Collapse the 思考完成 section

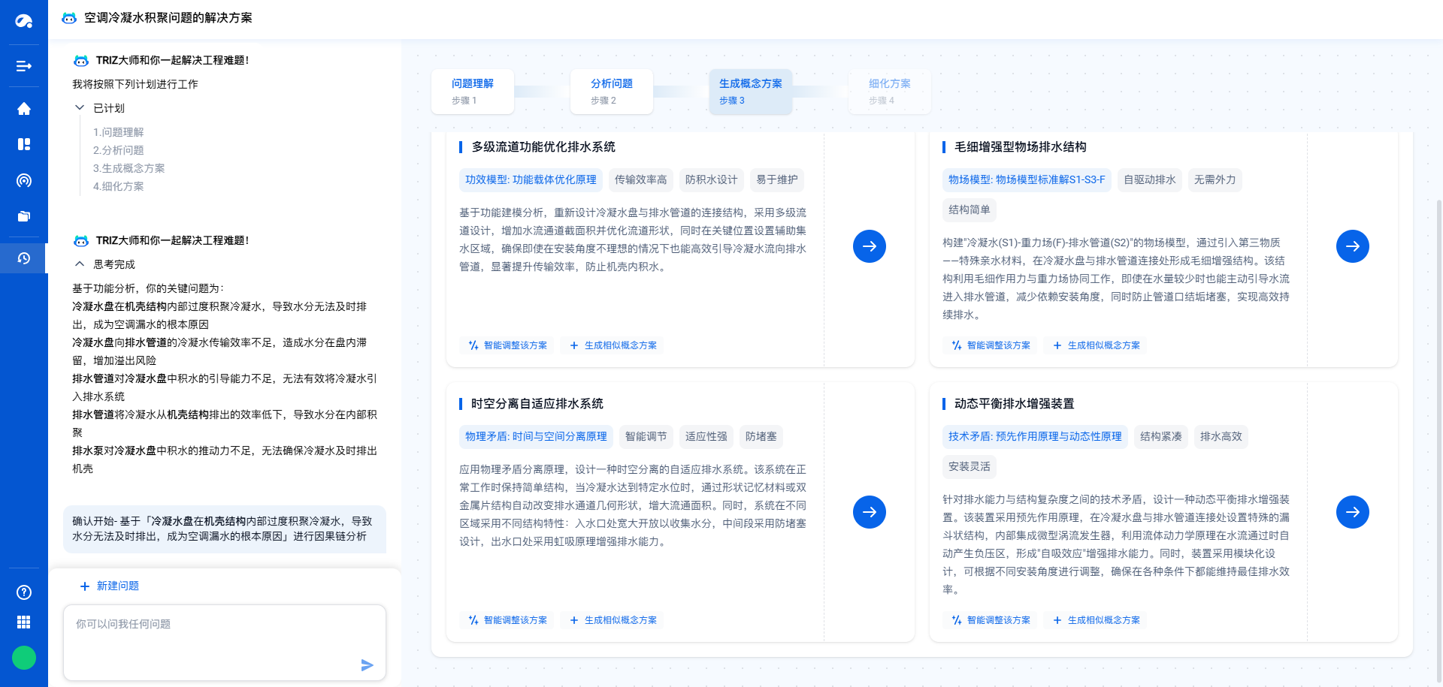tap(79, 264)
